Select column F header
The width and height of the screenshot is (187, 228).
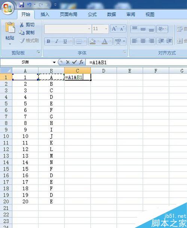[x=156, y=71]
